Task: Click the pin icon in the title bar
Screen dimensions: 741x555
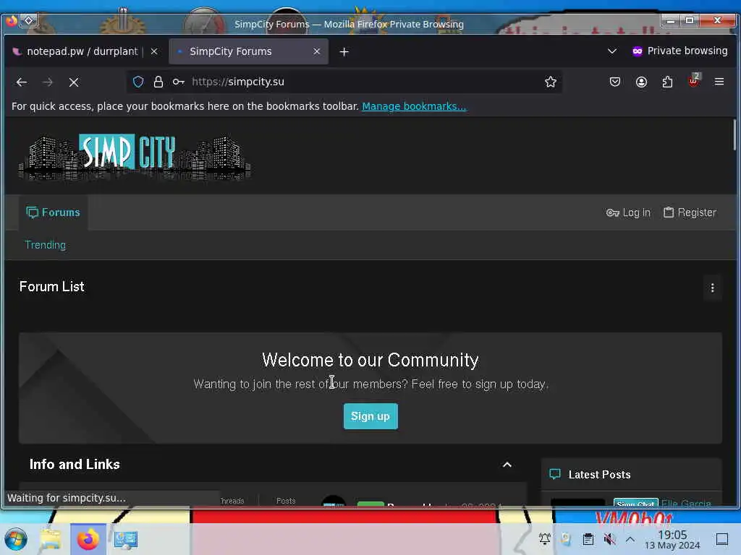Action: (28, 21)
